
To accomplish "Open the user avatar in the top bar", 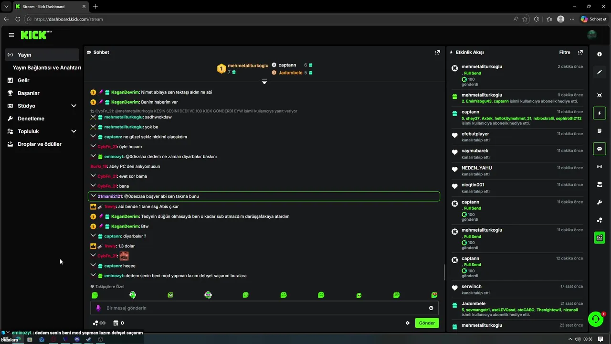I will click(592, 35).
